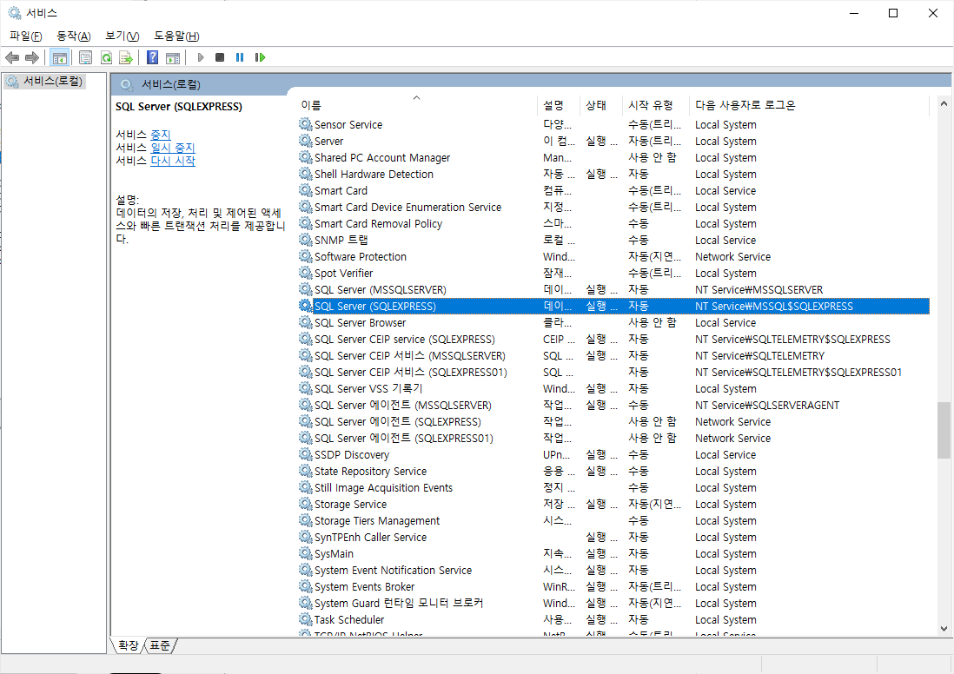Image resolution: width=954 pixels, height=674 pixels.
Task: Select SQL Server 에이전트 (SQLEXPRESS01)
Action: click(x=614, y=438)
